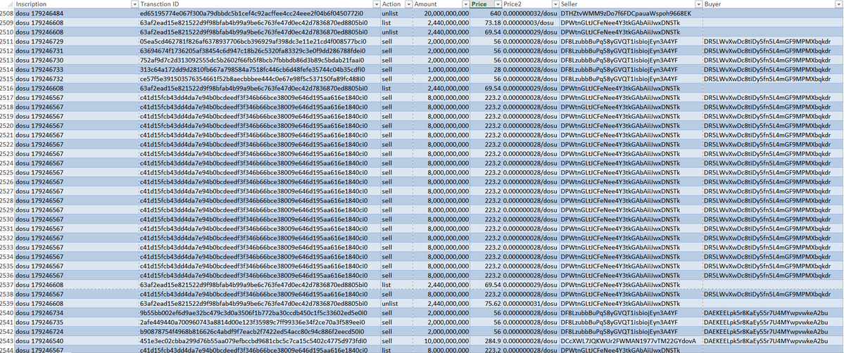Click cell dosu 179246735
Image resolution: width=844 pixels, height=353 pixels.
[76, 322]
